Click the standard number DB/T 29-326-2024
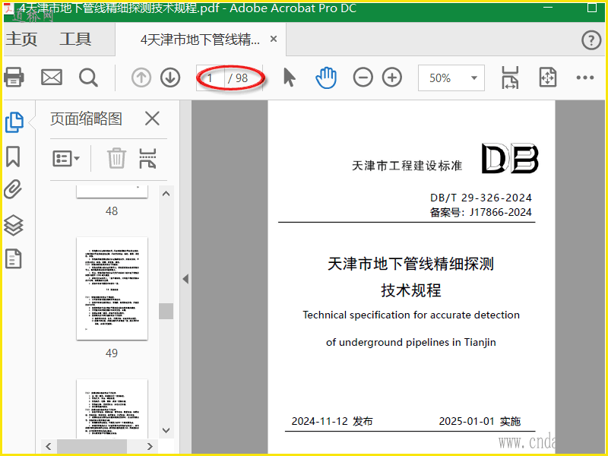The width and height of the screenshot is (608, 456). coord(481,198)
